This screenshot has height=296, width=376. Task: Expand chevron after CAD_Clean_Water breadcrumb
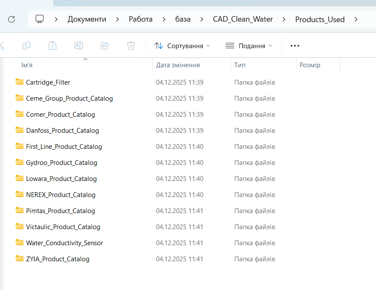point(284,19)
